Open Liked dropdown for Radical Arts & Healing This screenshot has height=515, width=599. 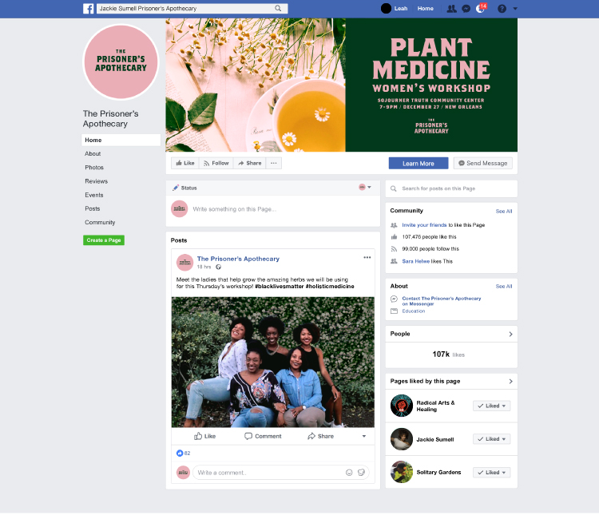492,406
